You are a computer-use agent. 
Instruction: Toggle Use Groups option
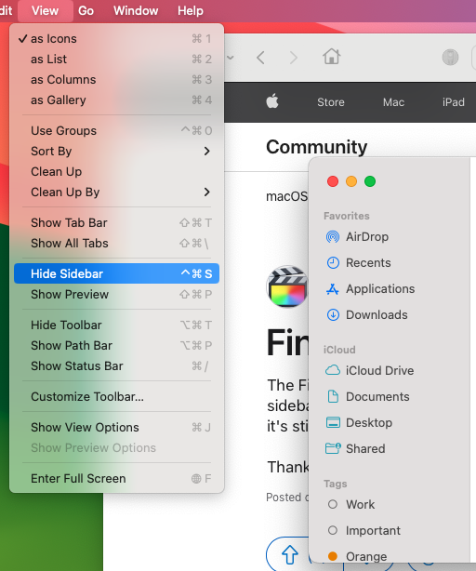[x=116, y=131]
